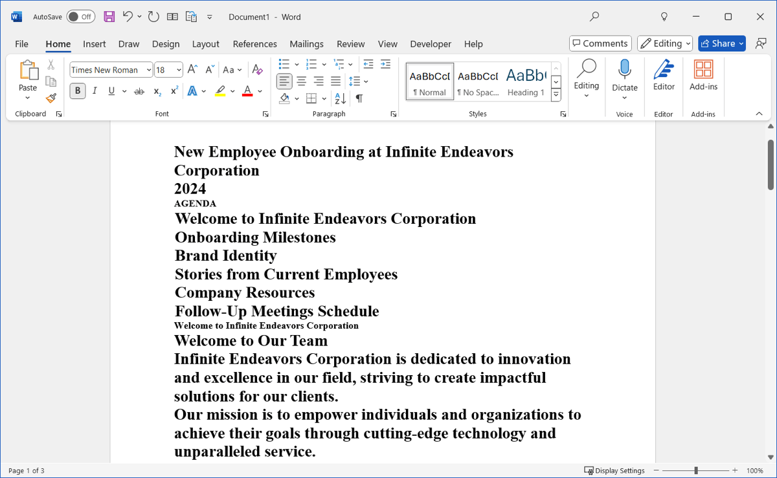This screenshot has width=777, height=478.
Task: Align text to the right
Action: coord(319,81)
